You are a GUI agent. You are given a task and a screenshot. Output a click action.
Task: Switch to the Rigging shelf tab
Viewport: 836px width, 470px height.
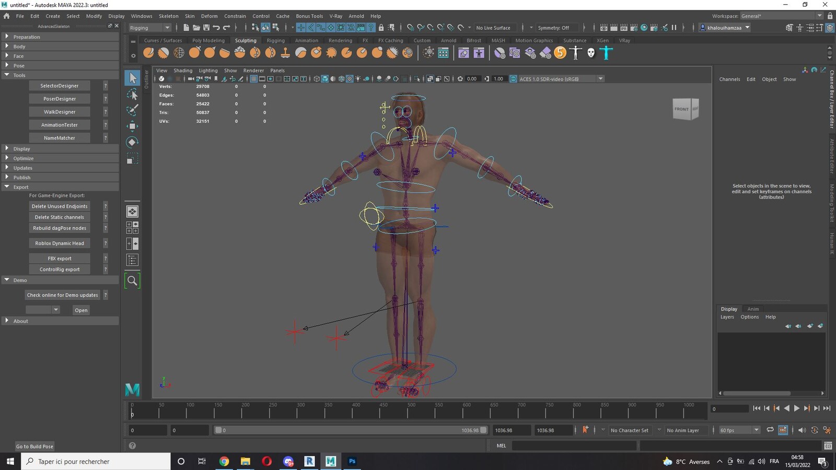[275, 40]
